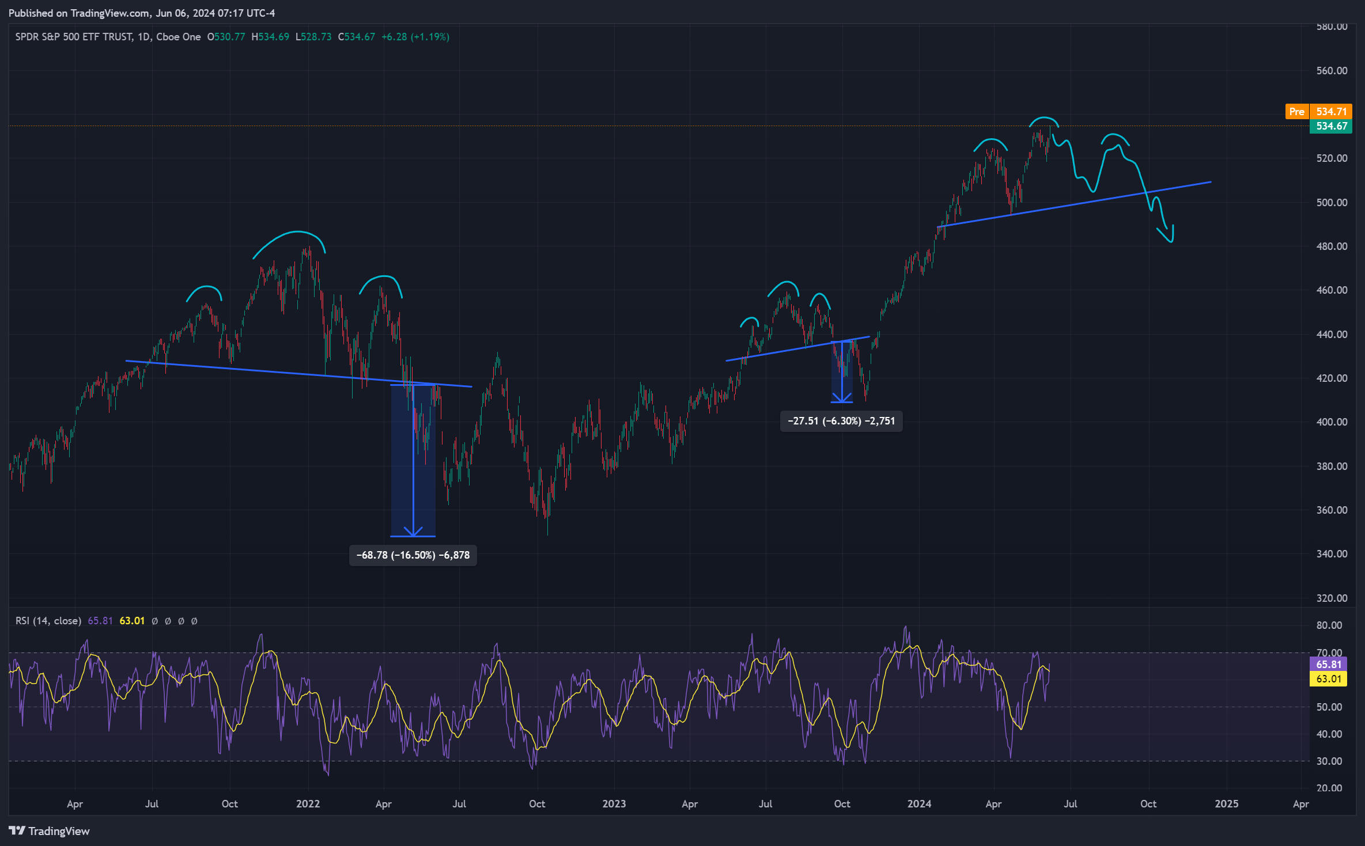Toggle the first hide circle next to RSI values
This screenshot has height=846, width=1365.
[154, 621]
